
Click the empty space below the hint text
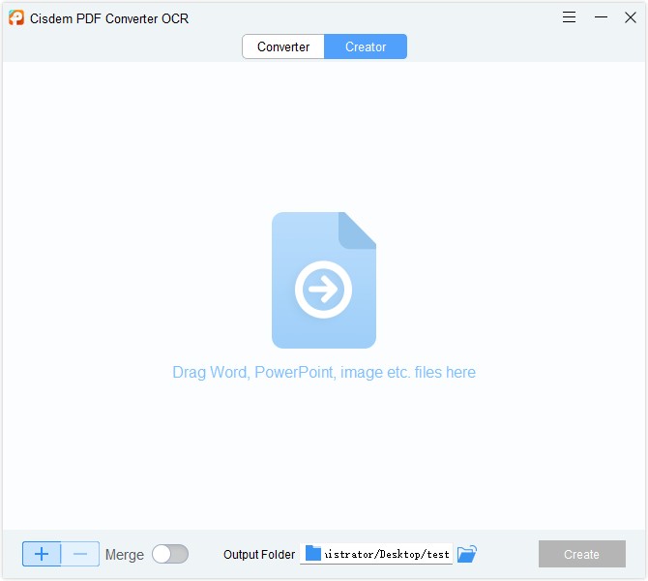coord(324,455)
